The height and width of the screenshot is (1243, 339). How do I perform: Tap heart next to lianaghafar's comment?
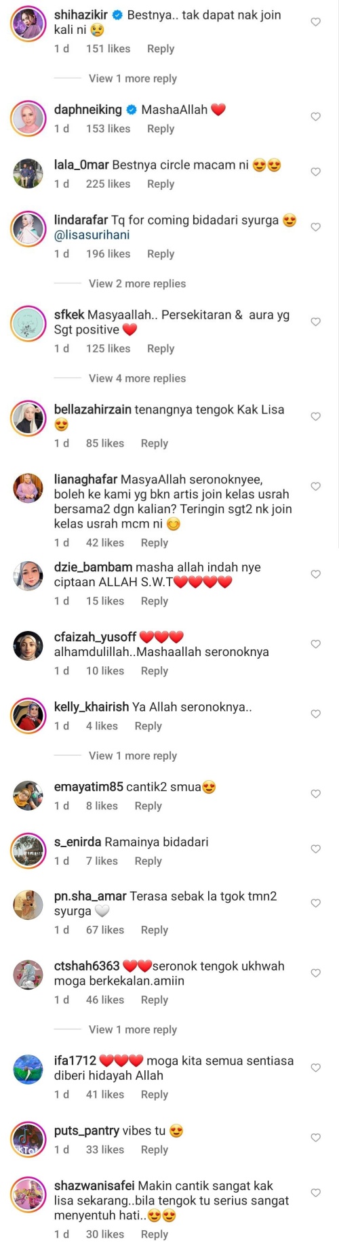[315, 487]
